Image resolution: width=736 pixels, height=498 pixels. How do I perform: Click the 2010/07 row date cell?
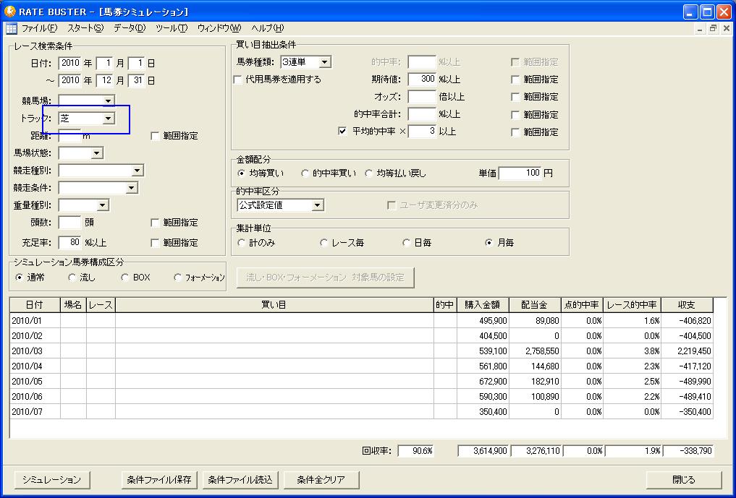click(35, 412)
